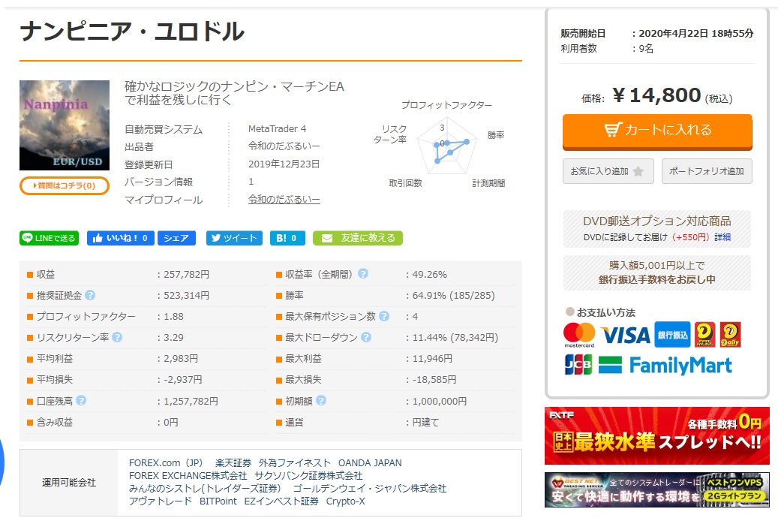Click the VISA payment logo
This screenshot has width=778, height=524.
(x=625, y=336)
